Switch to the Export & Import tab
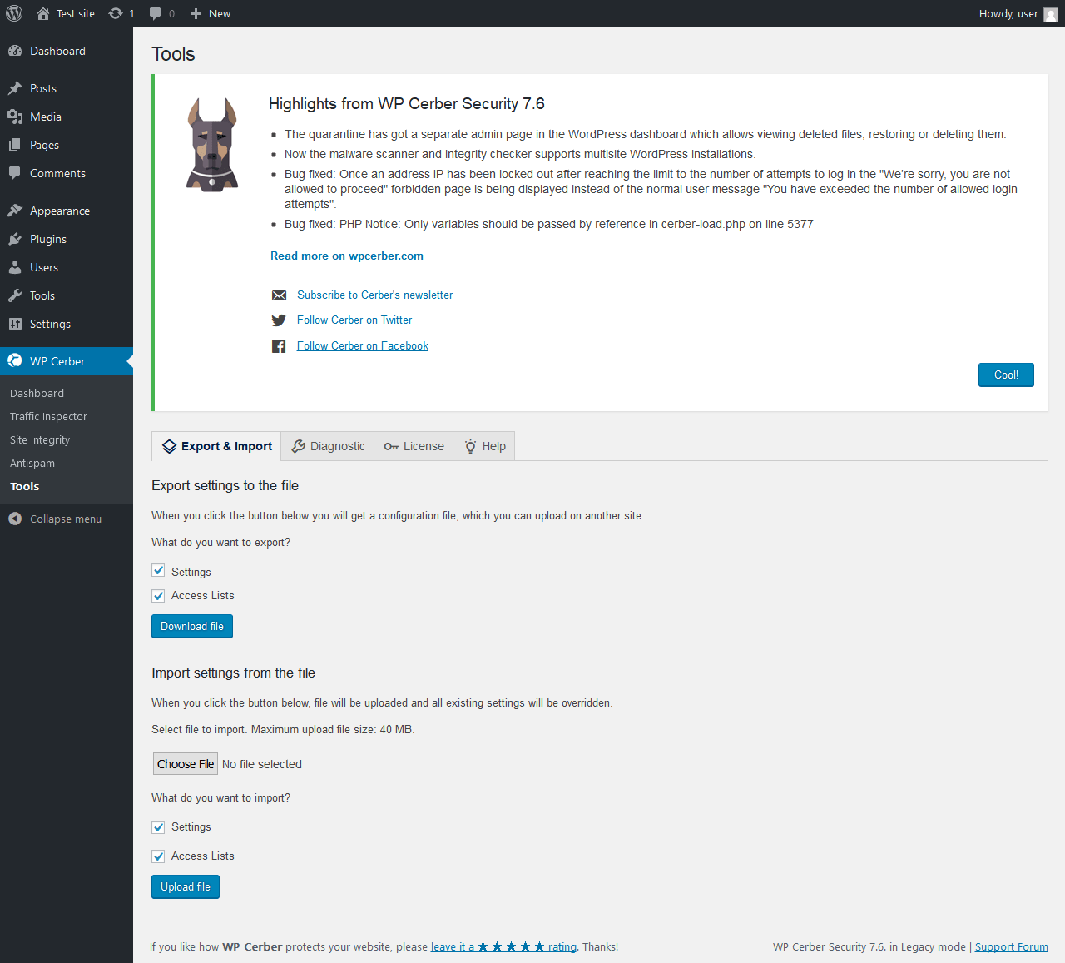Image resolution: width=1065 pixels, height=963 pixels. tap(216, 446)
